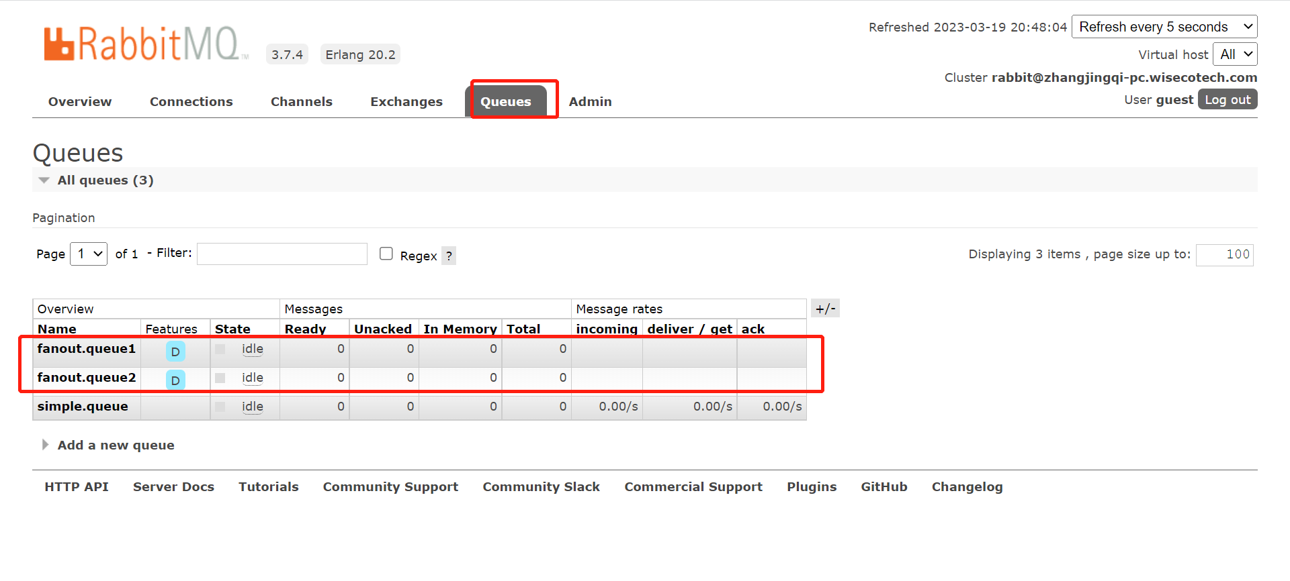Enable the Regex filter checkbox
1290x581 pixels.
coord(386,254)
